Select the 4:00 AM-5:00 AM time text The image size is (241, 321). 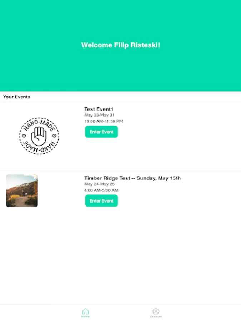pyautogui.click(x=101, y=190)
